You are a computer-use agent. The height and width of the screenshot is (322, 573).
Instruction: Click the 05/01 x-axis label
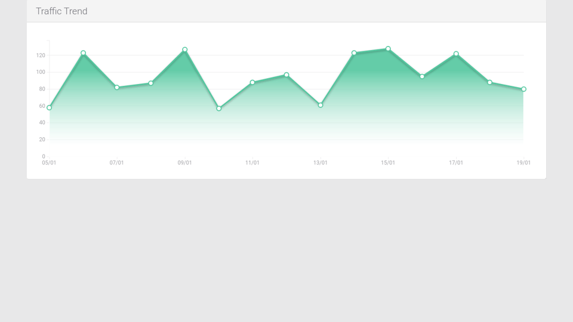49,163
